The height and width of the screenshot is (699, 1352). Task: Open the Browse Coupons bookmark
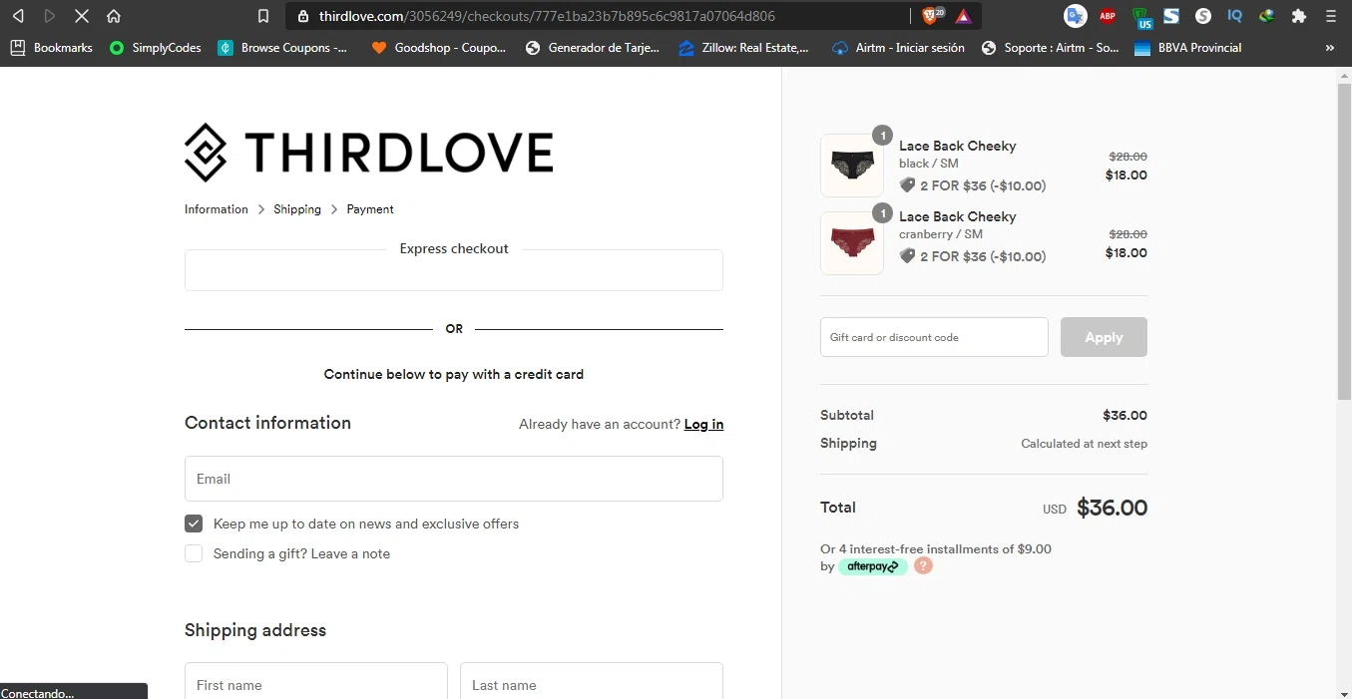click(x=283, y=47)
